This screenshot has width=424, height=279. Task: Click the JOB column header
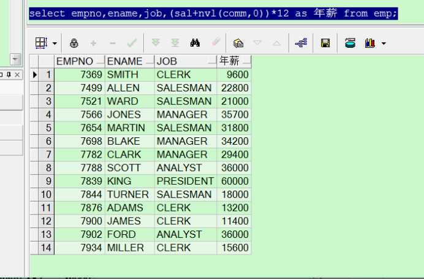pos(186,61)
